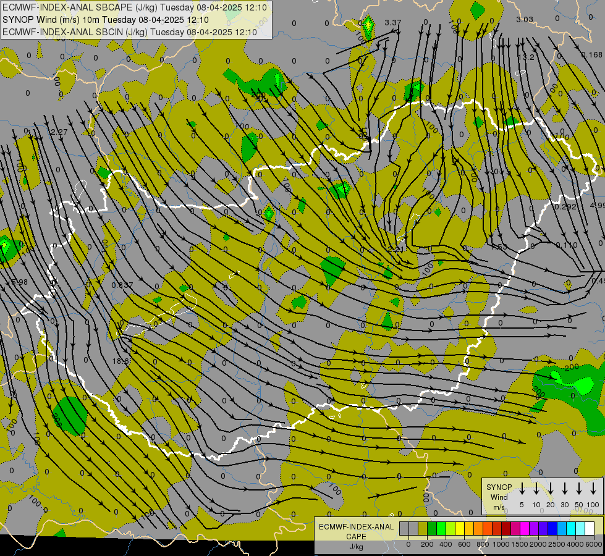The image size is (605, 556).
Task: Click the 0.110 value on the map
Action: [567, 245]
